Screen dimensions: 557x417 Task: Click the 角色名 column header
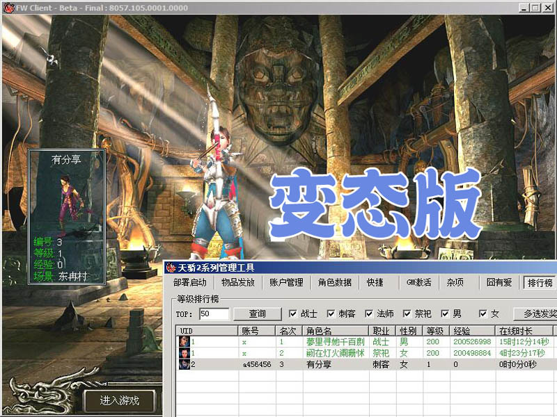336,331
